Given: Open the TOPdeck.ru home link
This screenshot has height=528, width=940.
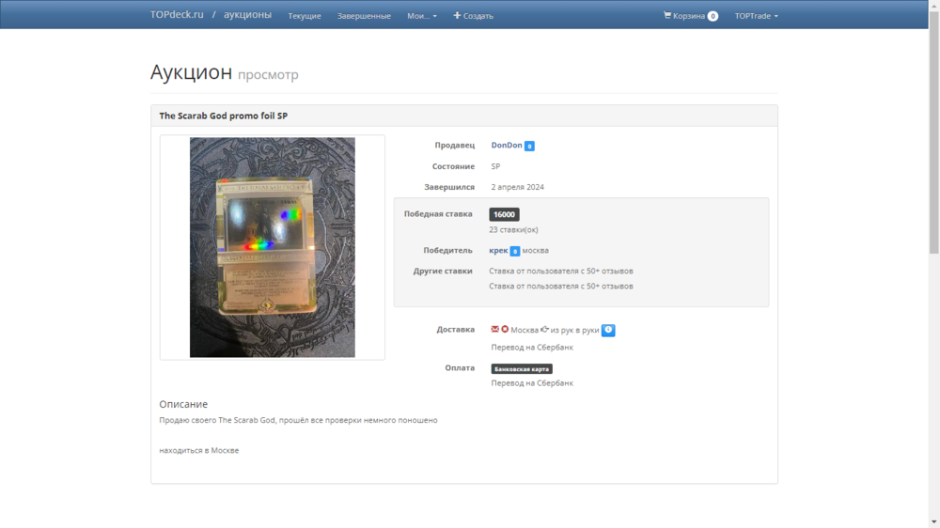Looking at the screenshot, I should coord(177,15).
